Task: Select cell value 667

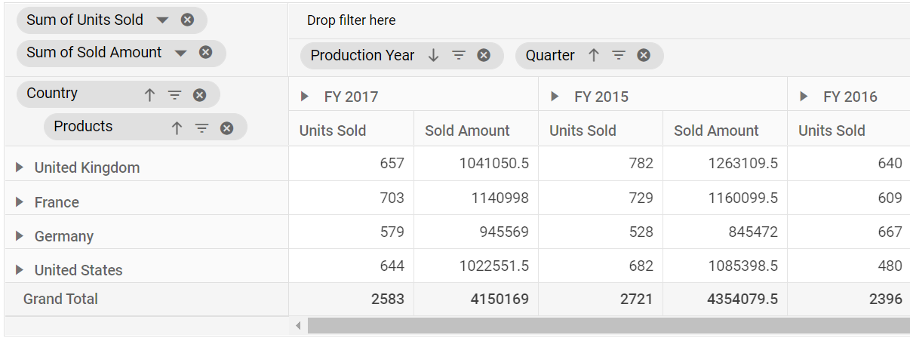Action: tap(849, 232)
